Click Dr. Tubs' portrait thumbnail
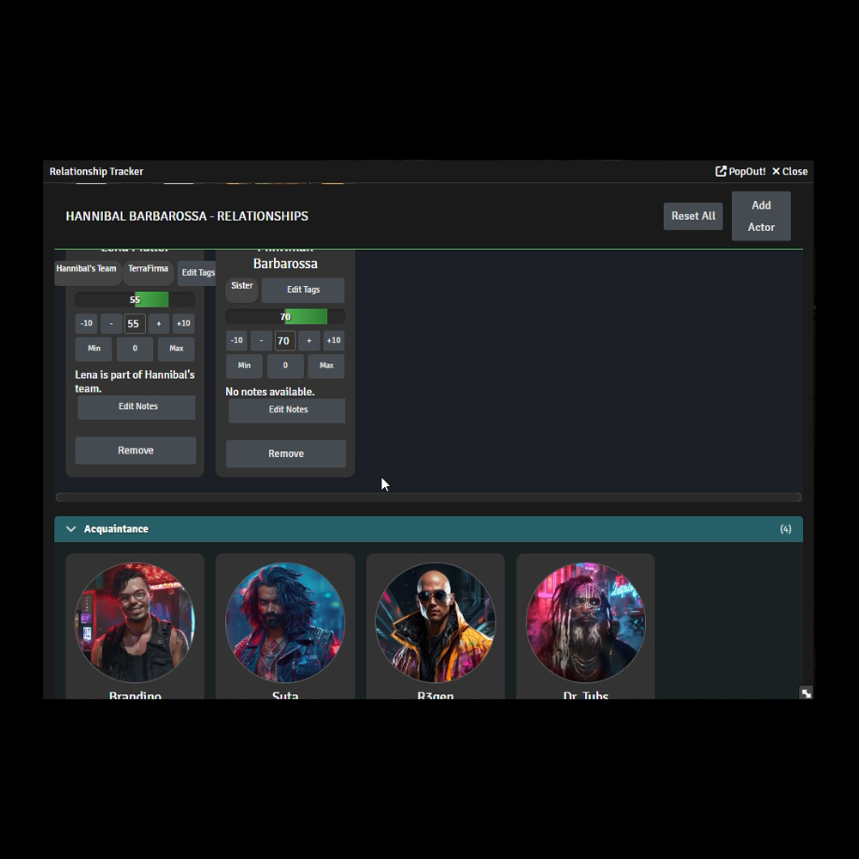859x859 pixels. pyautogui.click(x=586, y=622)
